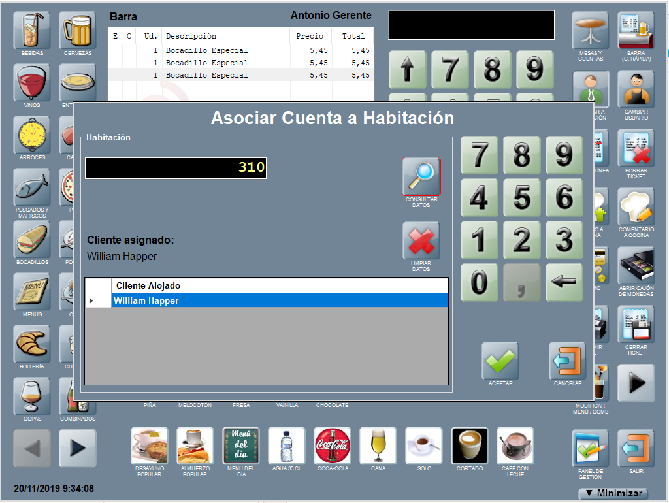Click next page arrow at bottom left

tap(78, 448)
